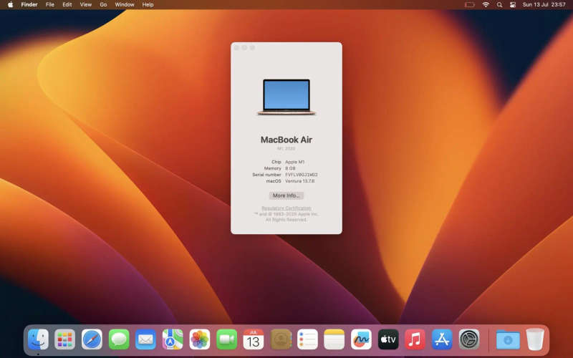Open Photos from the Dock
Image resolution: width=573 pixels, height=358 pixels.
200,339
